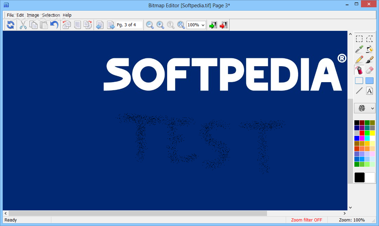Image resolution: width=379 pixels, height=226 pixels.
Task: Click the Ready status text
Action: click(11, 220)
